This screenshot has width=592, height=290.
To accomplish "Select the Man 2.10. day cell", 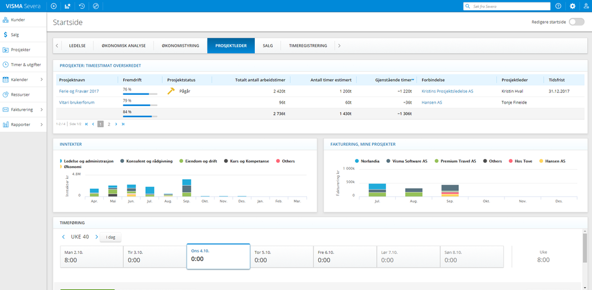I will coord(92,257).
